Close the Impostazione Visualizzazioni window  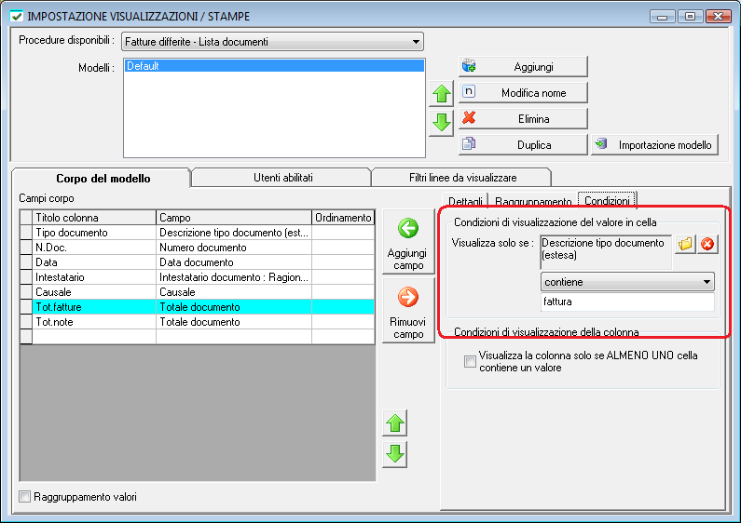pos(719,16)
